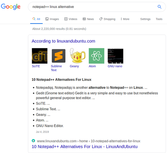
Task: Click the GNU nano terminal thumbnail
Action: (x=116, y=56)
